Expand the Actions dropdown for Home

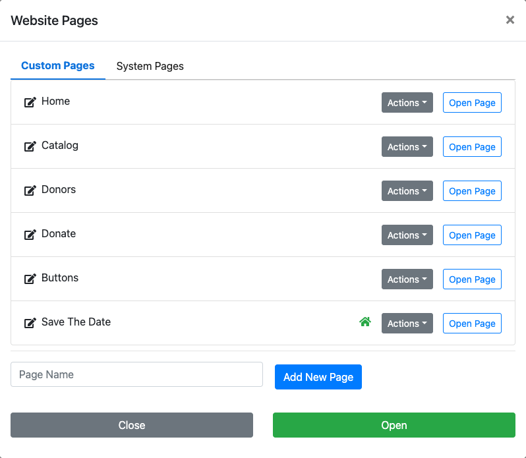[x=407, y=103]
